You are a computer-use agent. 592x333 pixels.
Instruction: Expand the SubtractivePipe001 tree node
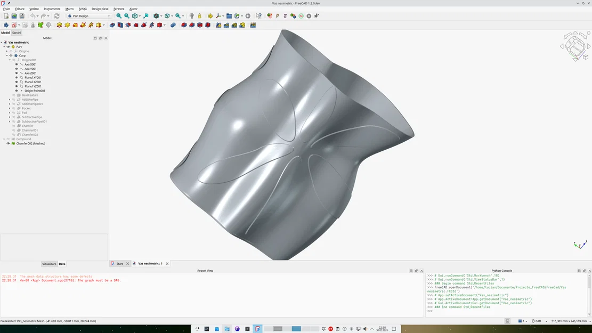click(10, 121)
